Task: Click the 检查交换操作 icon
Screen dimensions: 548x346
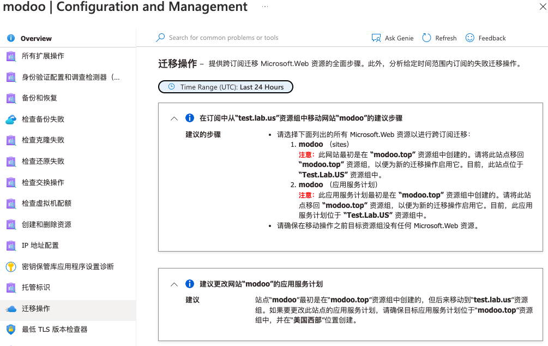Action: 11,182
